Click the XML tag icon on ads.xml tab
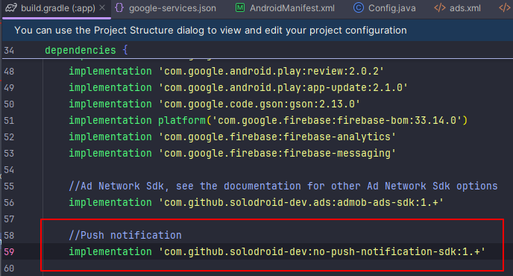This screenshot has width=513, height=276. pos(440,8)
